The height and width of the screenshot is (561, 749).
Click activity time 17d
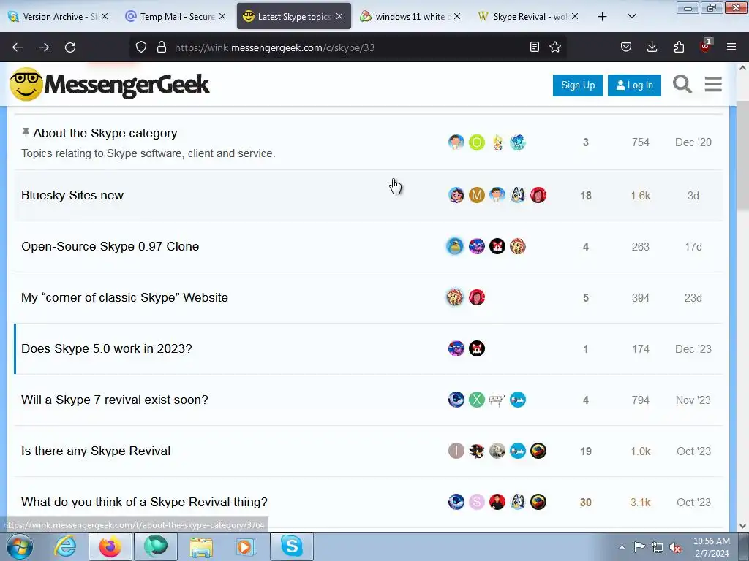[x=693, y=247]
